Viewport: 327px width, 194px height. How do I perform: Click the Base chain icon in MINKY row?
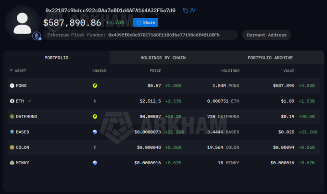pos(95,163)
